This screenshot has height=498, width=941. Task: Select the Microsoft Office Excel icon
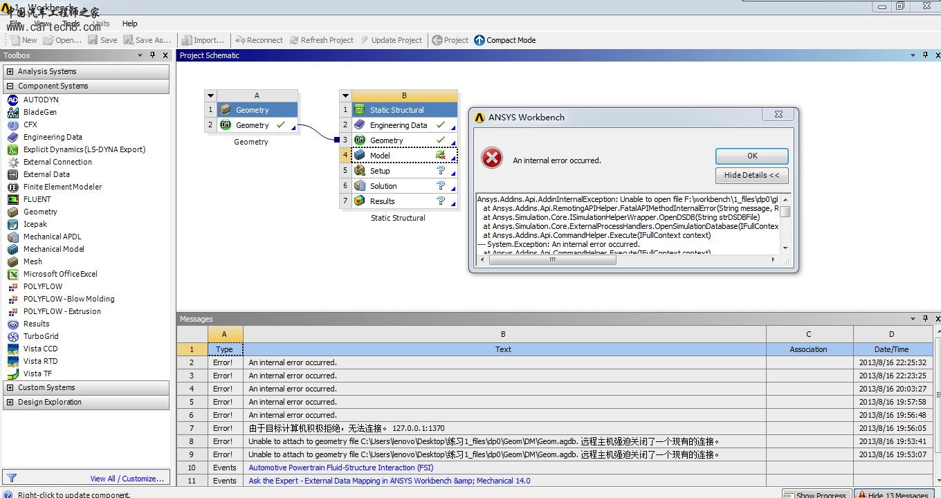point(12,274)
